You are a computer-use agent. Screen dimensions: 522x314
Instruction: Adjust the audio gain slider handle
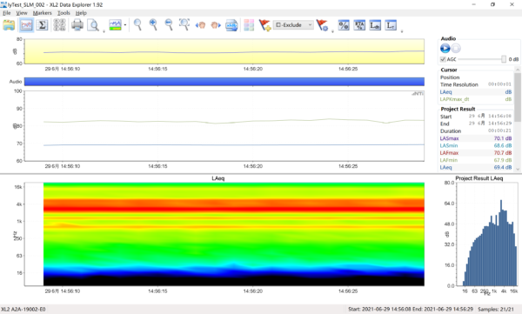(x=504, y=59)
